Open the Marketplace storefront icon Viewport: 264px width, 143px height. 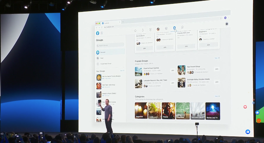166,28
